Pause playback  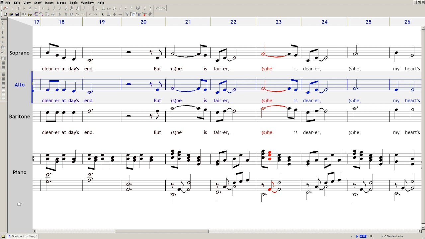[139, 14]
